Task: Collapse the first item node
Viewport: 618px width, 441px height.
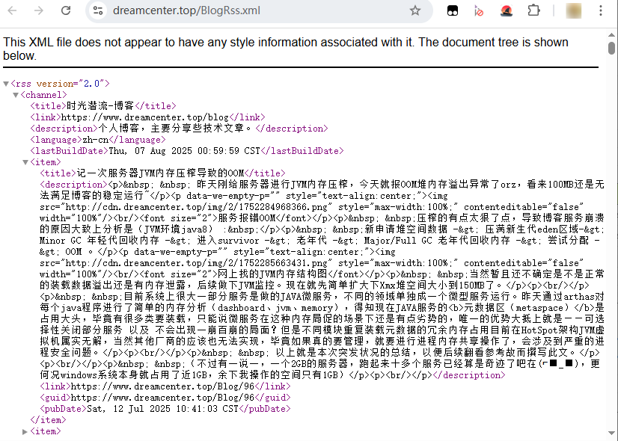Action: (25, 162)
